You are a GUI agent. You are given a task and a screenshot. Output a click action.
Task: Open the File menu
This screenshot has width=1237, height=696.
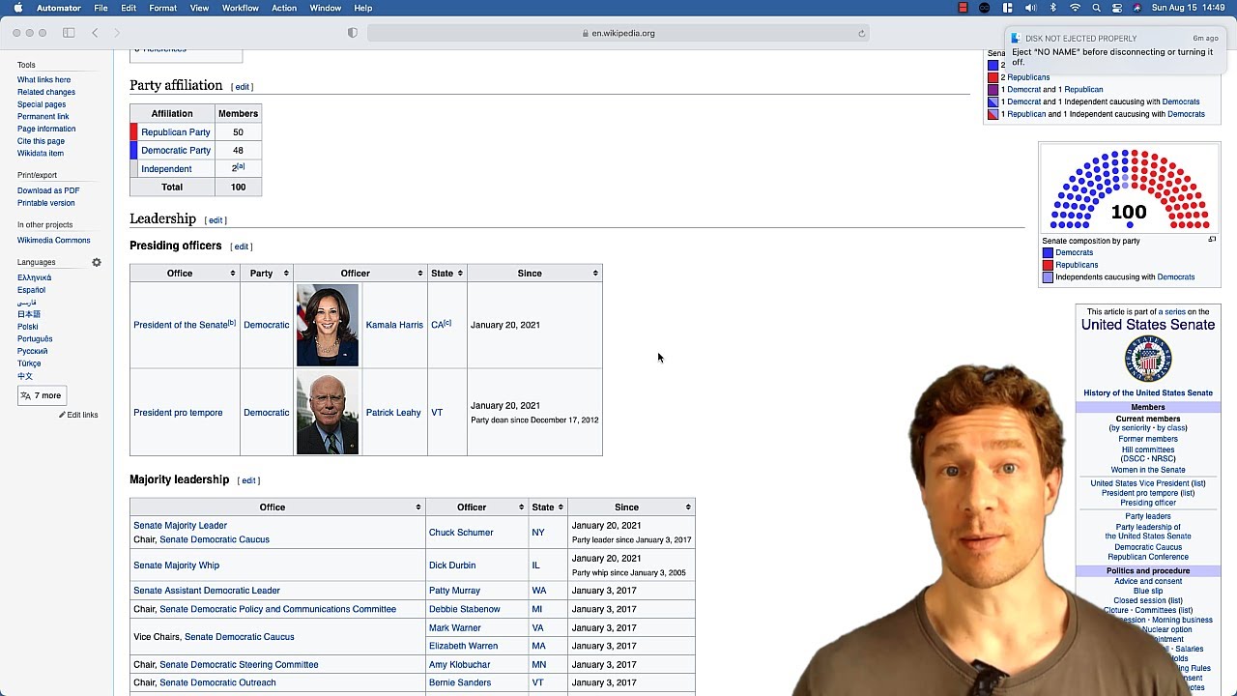pyautogui.click(x=101, y=8)
